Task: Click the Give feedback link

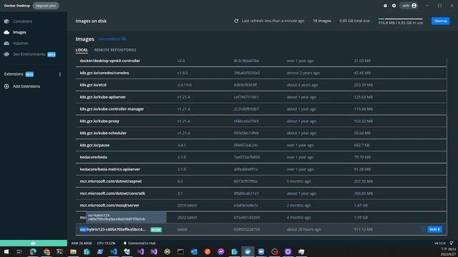Action: 112,39
